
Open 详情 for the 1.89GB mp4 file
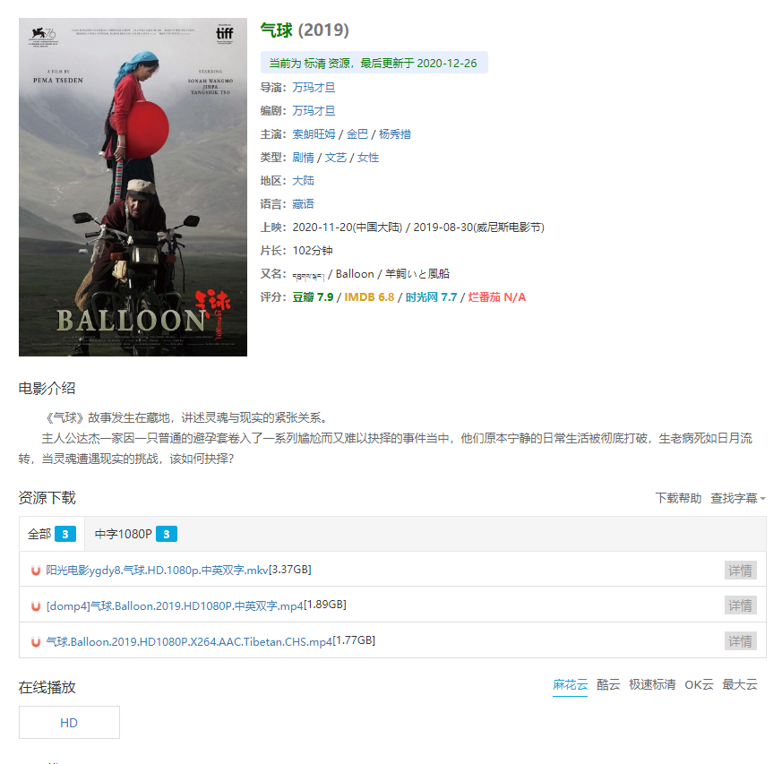[740, 605]
